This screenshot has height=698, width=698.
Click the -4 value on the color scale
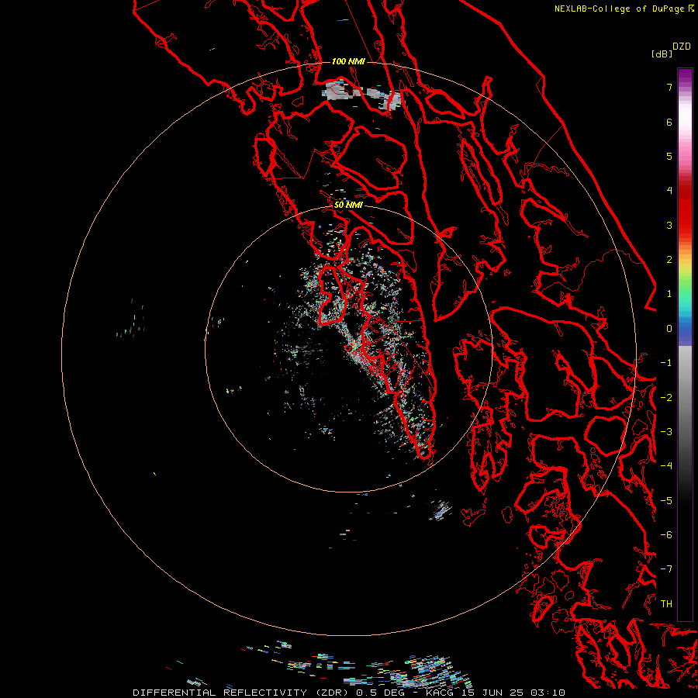(666, 466)
